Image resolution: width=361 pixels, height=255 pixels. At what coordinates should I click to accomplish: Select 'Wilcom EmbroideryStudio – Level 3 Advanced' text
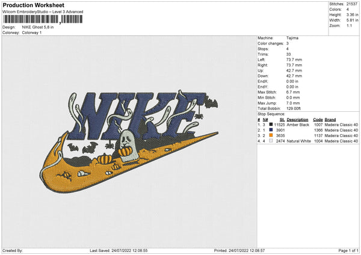[x=43, y=12]
